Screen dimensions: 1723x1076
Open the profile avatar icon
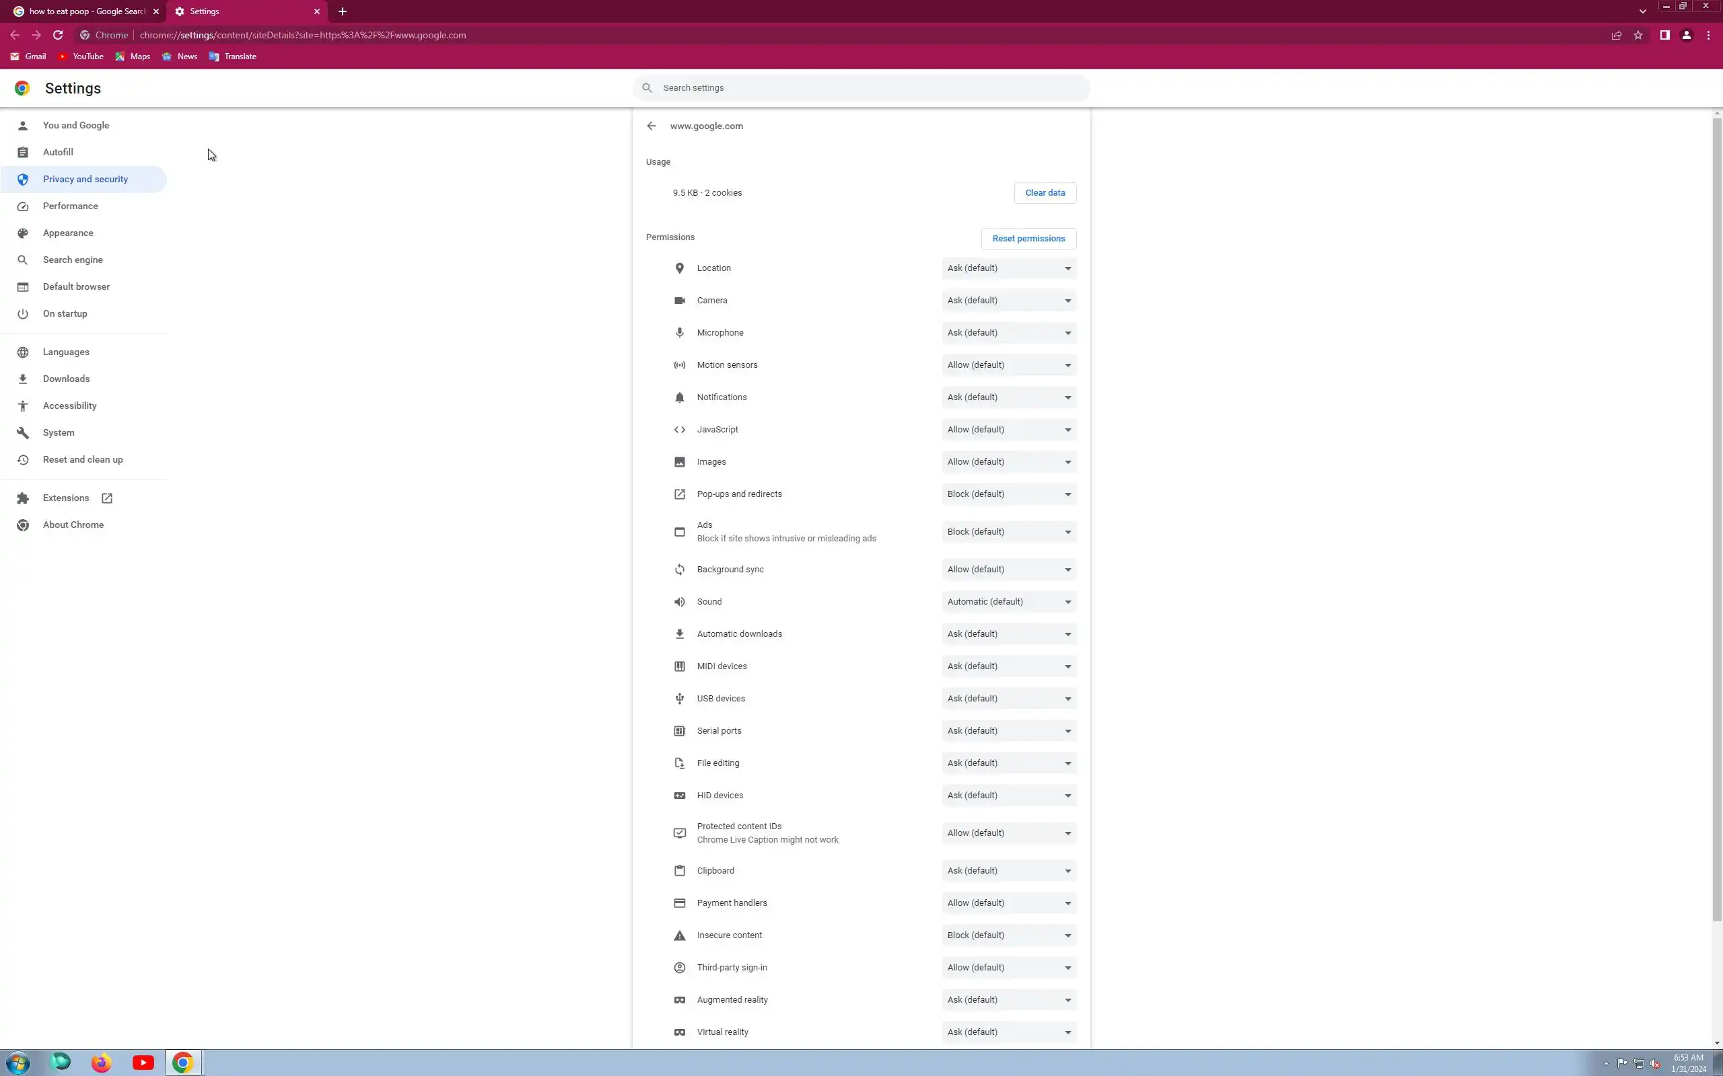click(1686, 35)
